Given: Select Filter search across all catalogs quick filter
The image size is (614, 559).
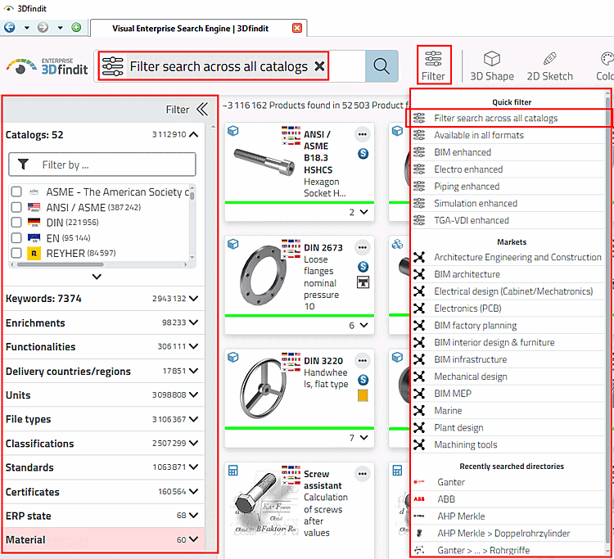Looking at the screenshot, I should (x=508, y=118).
